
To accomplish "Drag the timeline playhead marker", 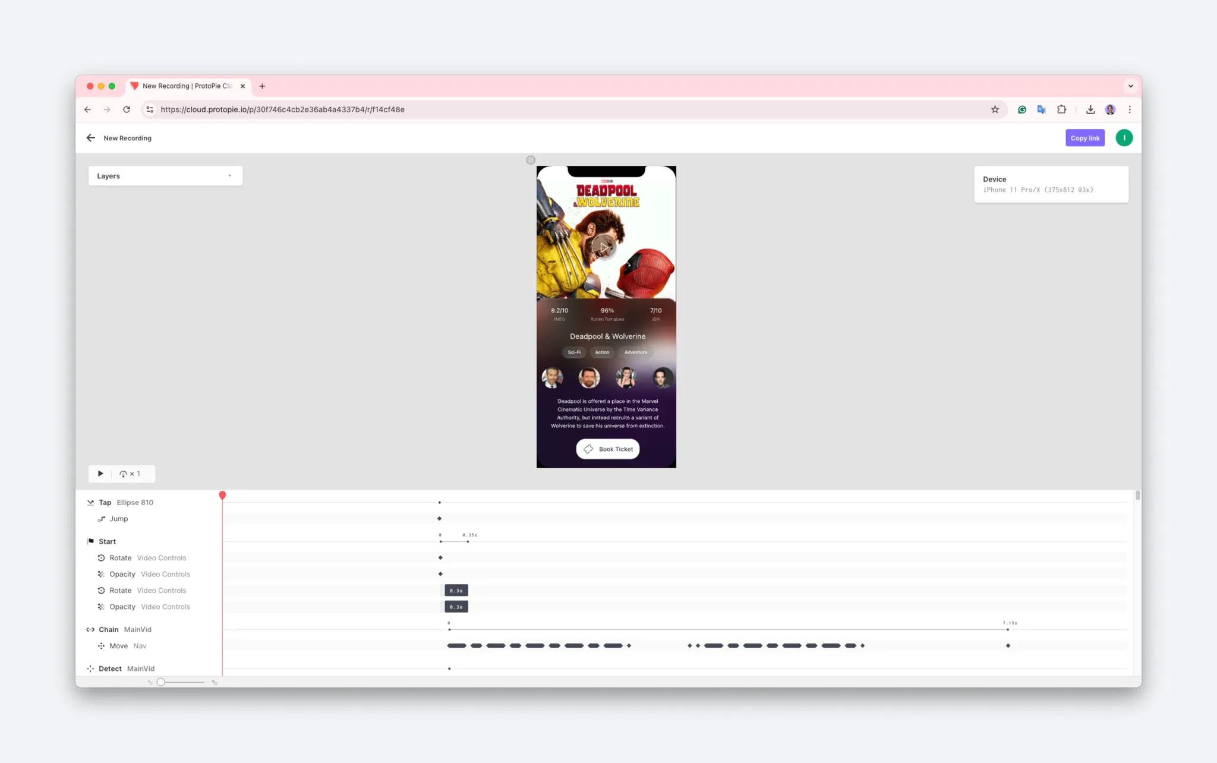I will click(222, 495).
